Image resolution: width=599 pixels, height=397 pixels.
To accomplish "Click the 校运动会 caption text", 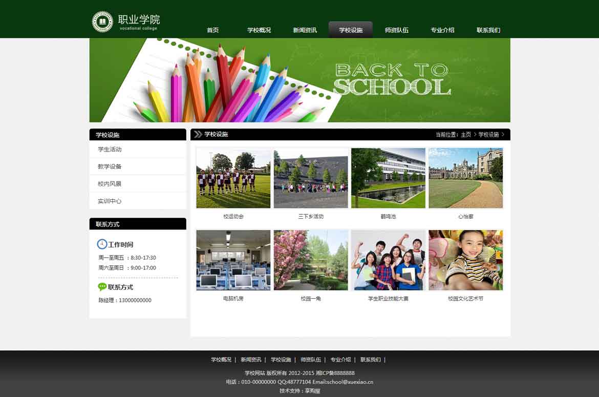I will pyautogui.click(x=233, y=217).
